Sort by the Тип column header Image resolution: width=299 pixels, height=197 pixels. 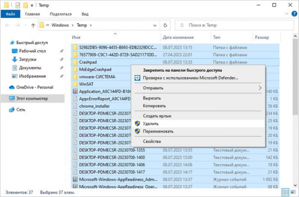[217, 37]
